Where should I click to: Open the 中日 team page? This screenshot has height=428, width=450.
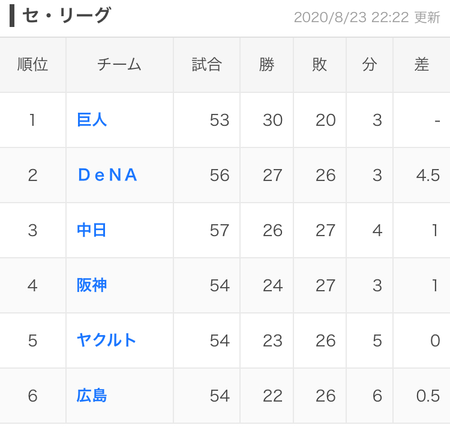pyautogui.click(x=92, y=230)
